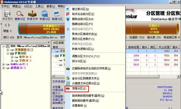The width and height of the screenshot is (181, 109).
Task: Start 快速分区 quick partition tool
Action: (45, 15)
